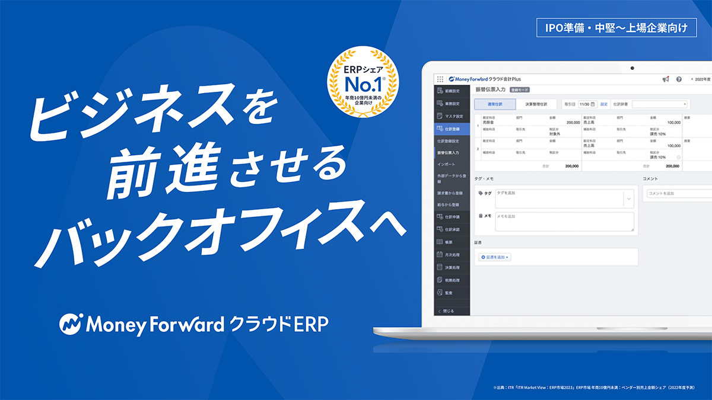Click the 仕訳登録 sidebar icon

pyautogui.click(x=440, y=128)
